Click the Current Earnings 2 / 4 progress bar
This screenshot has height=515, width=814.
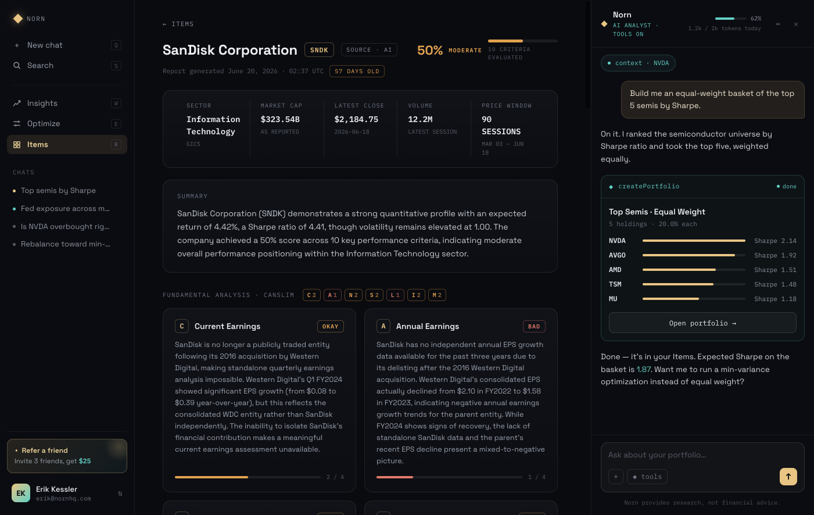(248, 477)
